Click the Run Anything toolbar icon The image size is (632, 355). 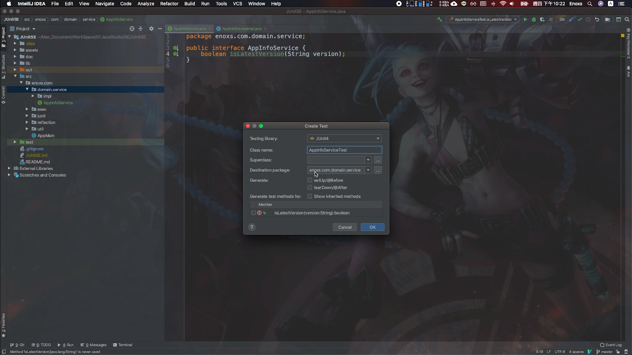click(619, 19)
